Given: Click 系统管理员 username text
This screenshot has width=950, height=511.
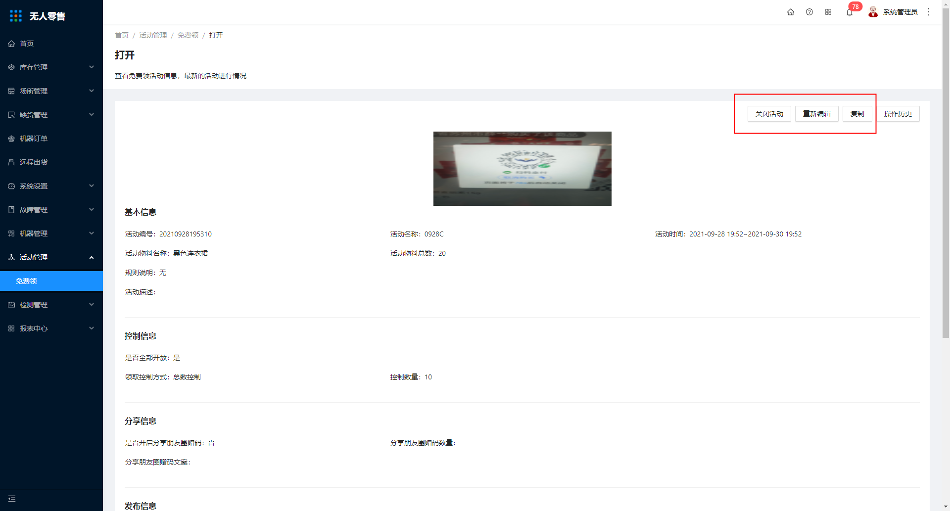Looking at the screenshot, I should pyautogui.click(x=901, y=12).
